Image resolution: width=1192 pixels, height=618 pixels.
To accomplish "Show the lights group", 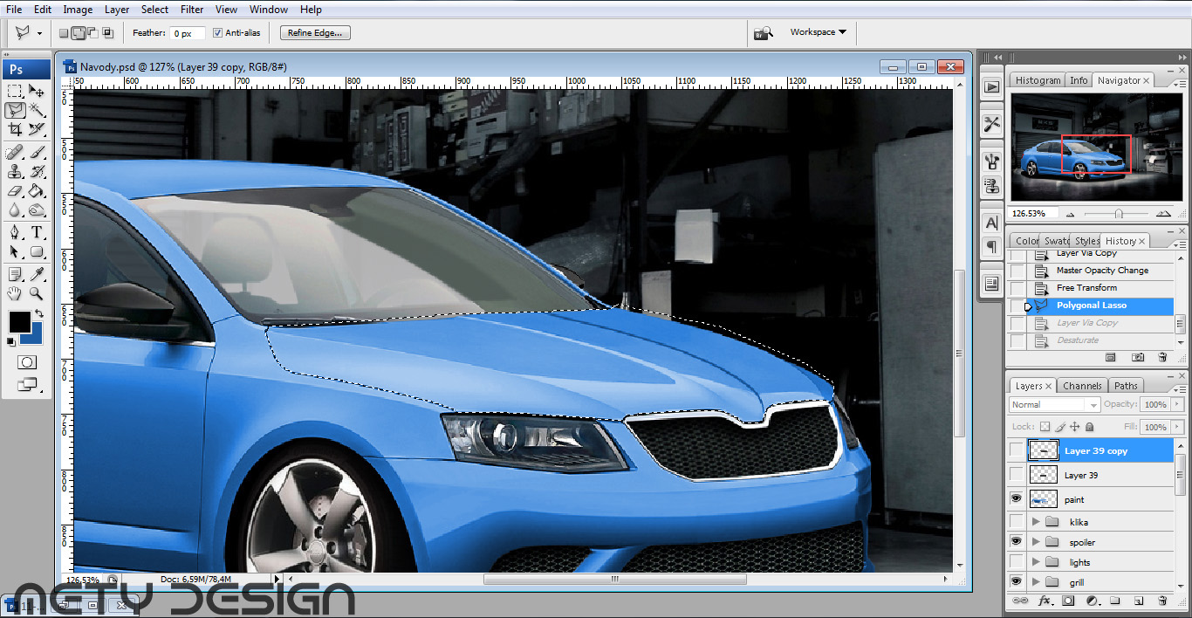I will tap(1016, 562).
